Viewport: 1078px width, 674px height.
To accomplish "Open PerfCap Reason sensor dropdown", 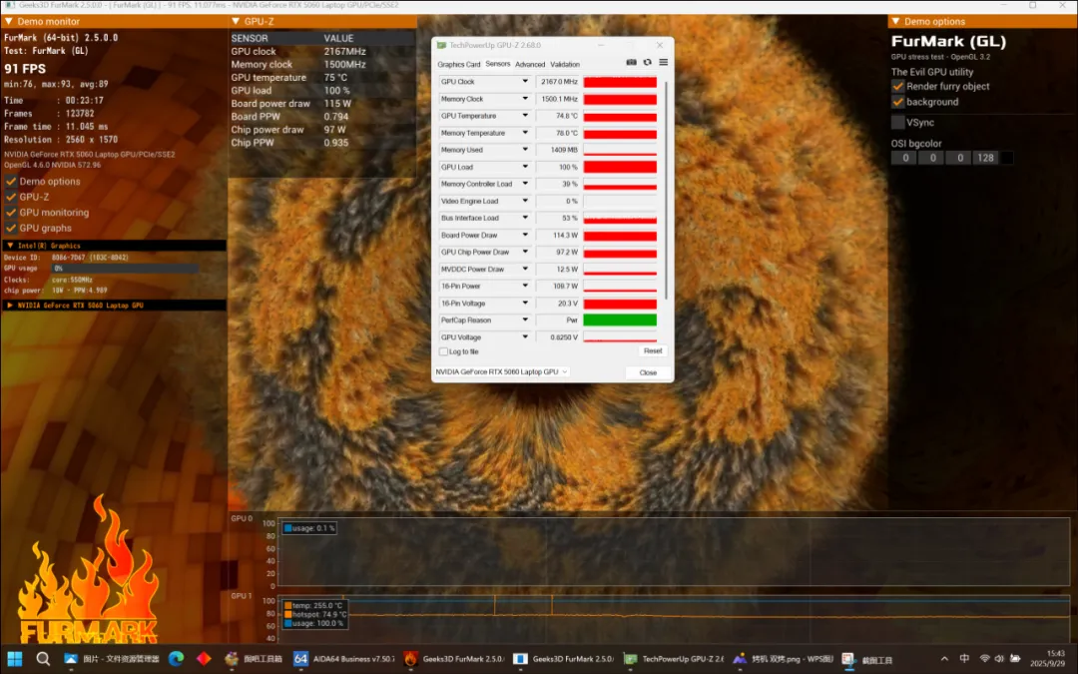I will (x=525, y=320).
